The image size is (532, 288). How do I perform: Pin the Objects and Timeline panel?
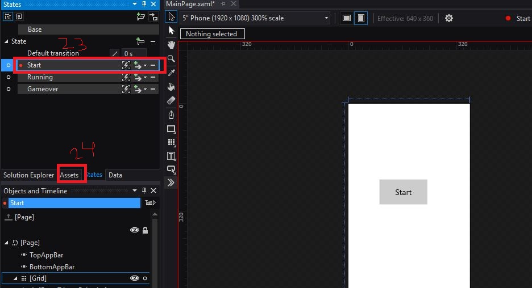[x=144, y=191]
